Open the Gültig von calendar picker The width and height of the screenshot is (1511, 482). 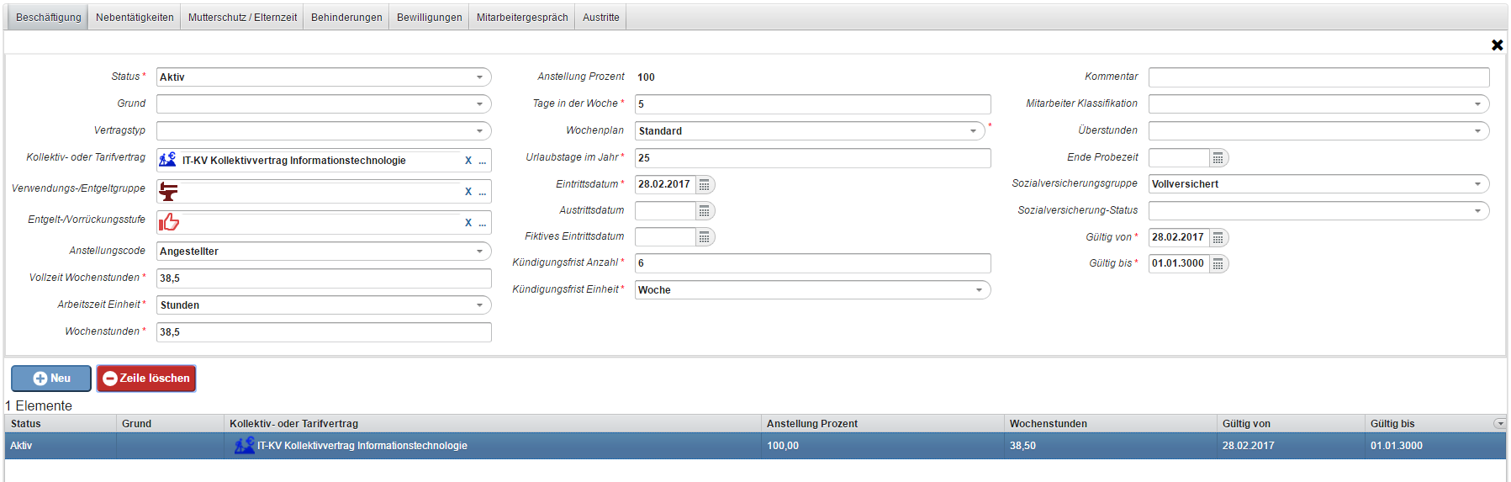pyautogui.click(x=1218, y=238)
